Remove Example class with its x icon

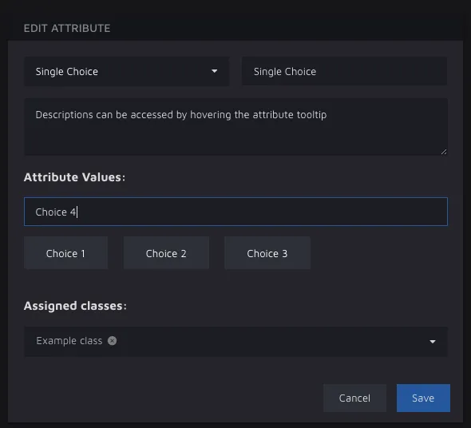(112, 340)
